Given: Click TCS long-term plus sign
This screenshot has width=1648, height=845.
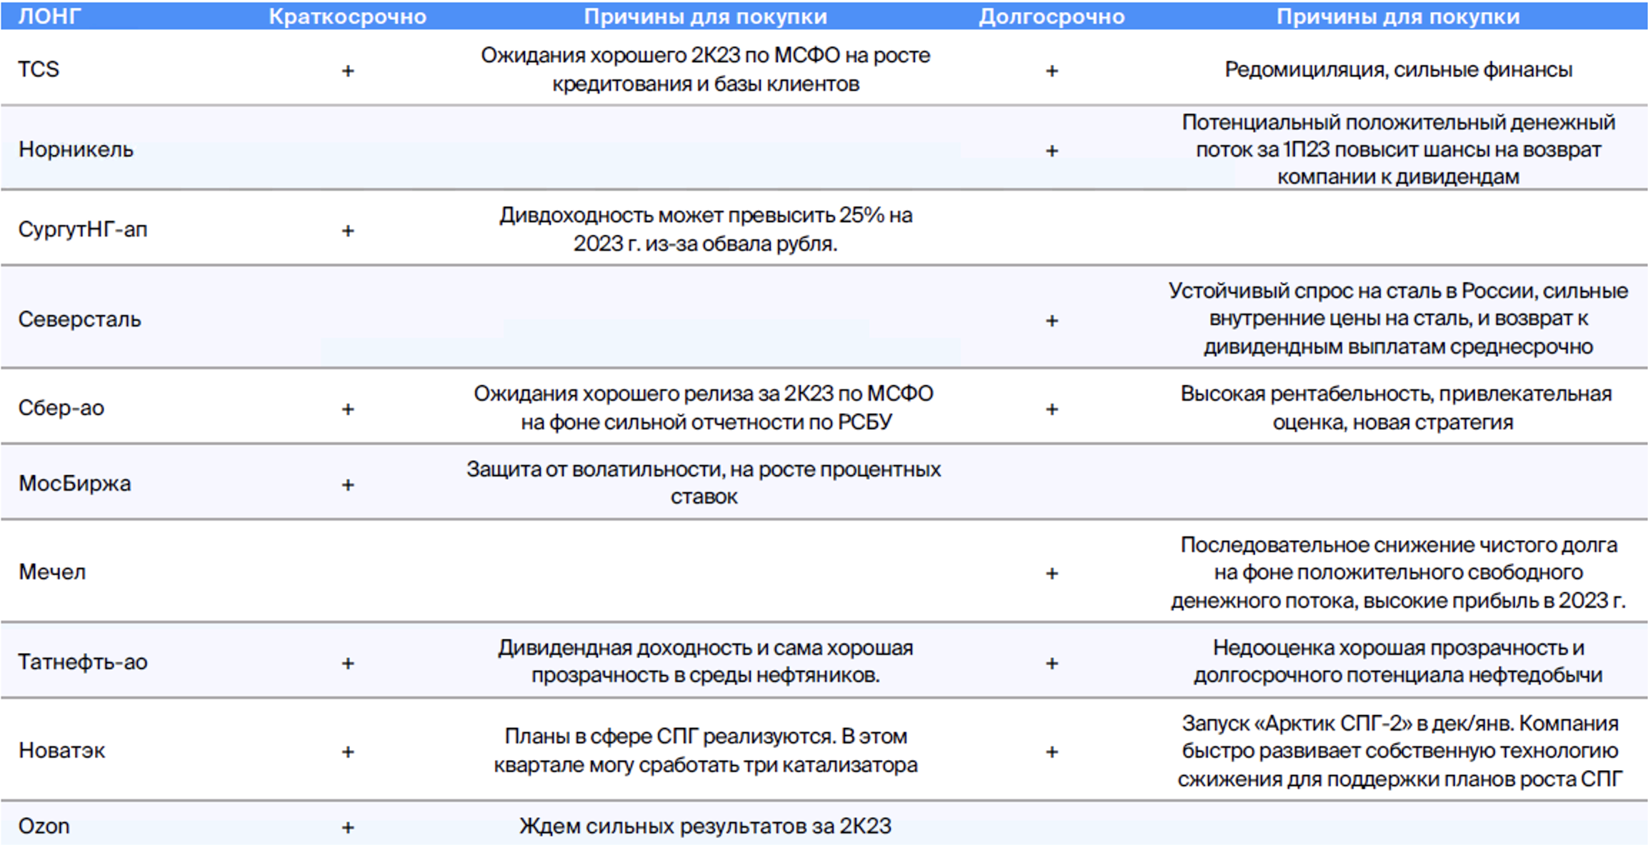Looking at the screenshot, I should (x=1052, y=71).
